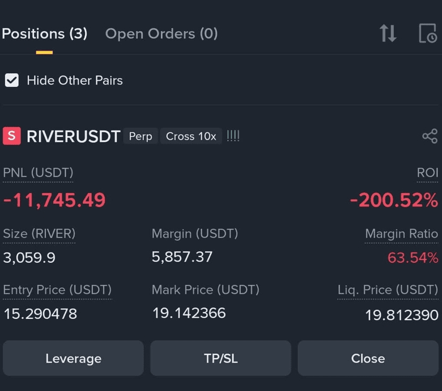This screenshot has height=391, width=442.
Task: Click the Entry Price (USDT) label
Action: (x=57, y=290)
